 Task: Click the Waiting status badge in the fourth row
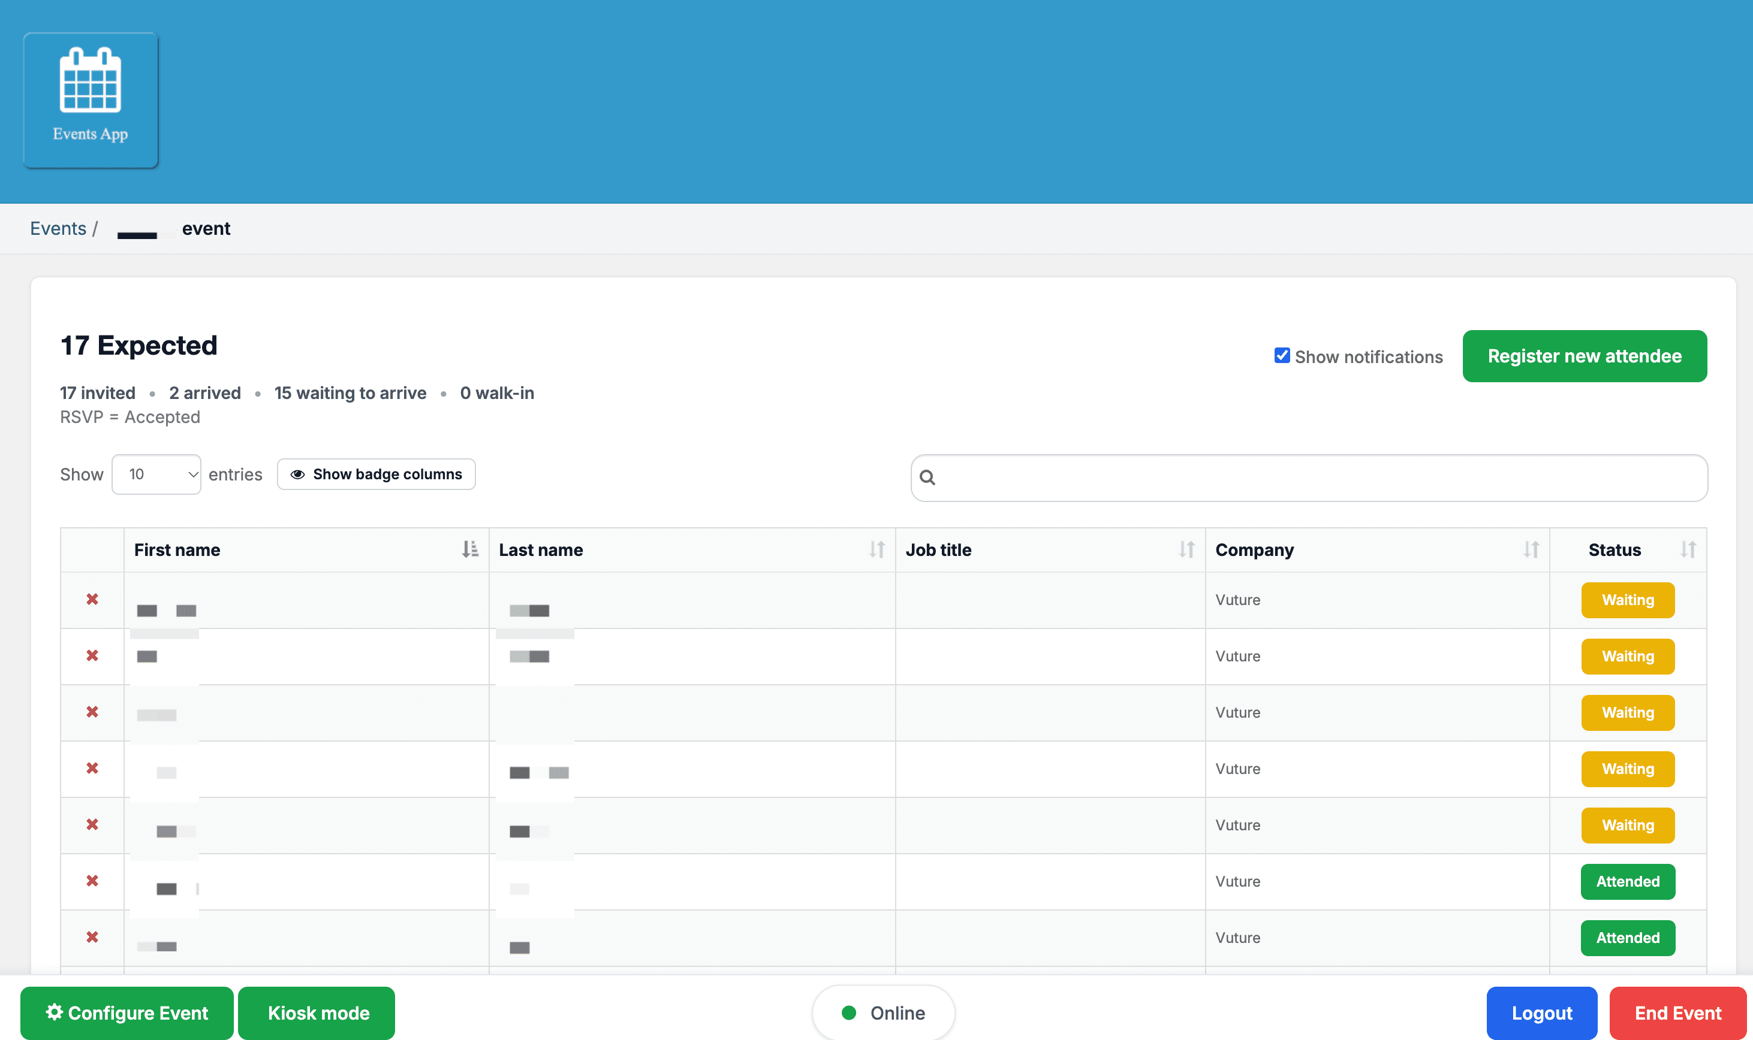1628,769
